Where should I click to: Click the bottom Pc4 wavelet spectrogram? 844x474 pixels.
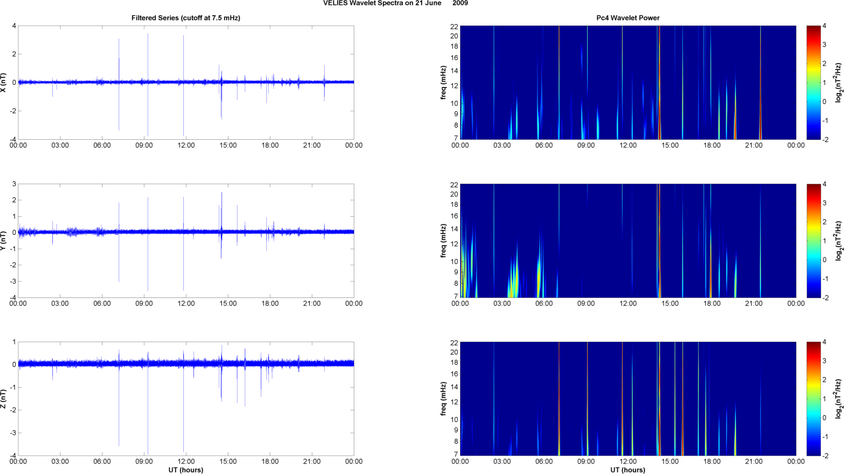point(628,399)
